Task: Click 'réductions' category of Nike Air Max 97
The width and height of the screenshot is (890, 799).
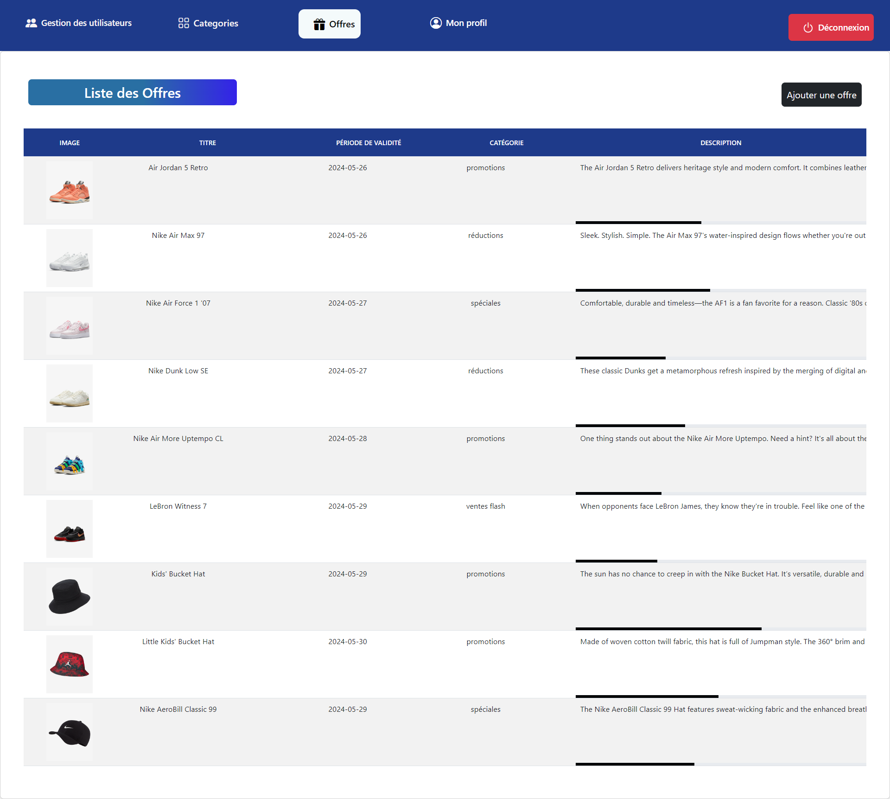Action: [x=486, y=236]
